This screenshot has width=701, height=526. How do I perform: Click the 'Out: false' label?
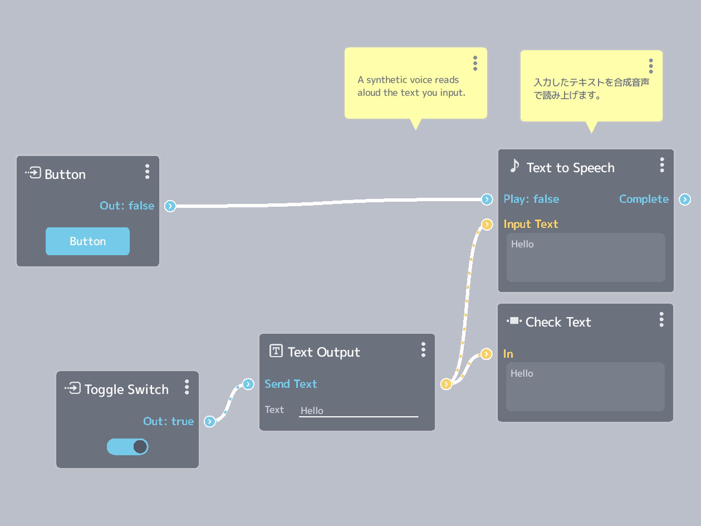(127, 206)
